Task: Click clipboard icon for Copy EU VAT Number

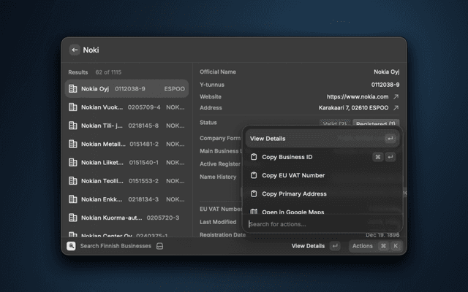Action: (x=254, y=175)
